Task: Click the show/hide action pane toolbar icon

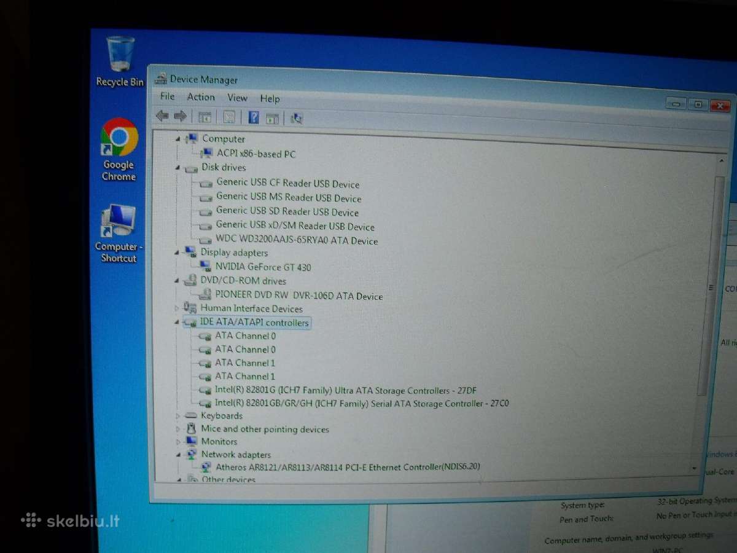Action: point(272,119)
